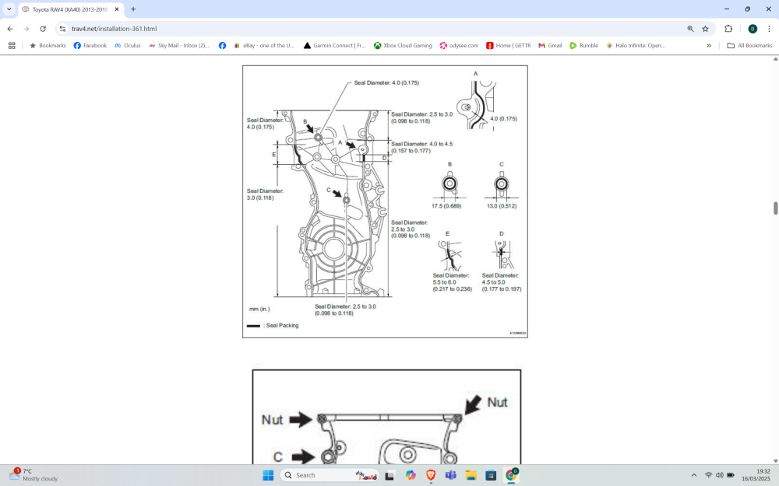Screen dimensions: 779x486
Task: Expand hidden bookmarks with double chevron
Action: coord(709,45)
